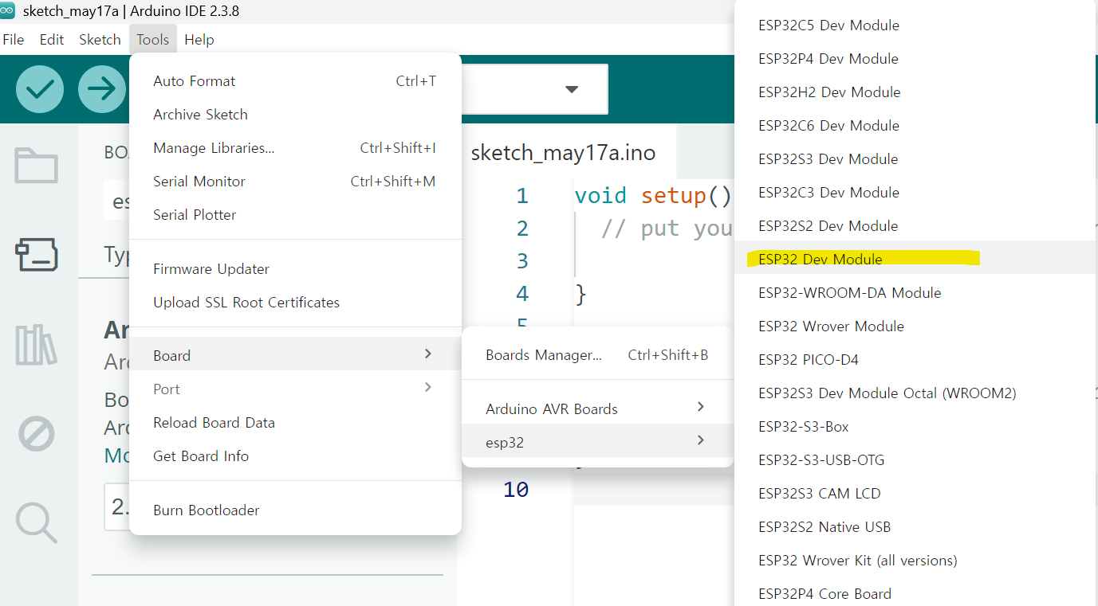1098x606 pixels.
Task: Open the File menu
Action: click(14, 39)
